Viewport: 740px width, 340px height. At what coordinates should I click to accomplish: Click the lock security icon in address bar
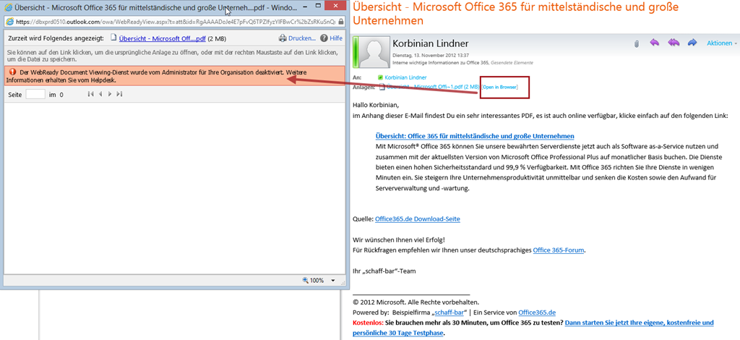coord(342,22)
